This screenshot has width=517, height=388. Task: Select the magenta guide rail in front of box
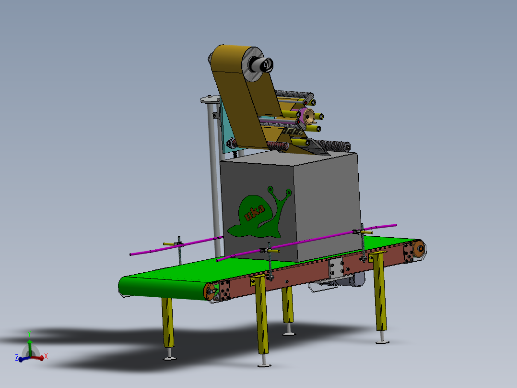tap(306, 242)
